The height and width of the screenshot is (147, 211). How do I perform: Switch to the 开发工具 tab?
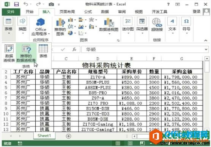coord(159,12)
